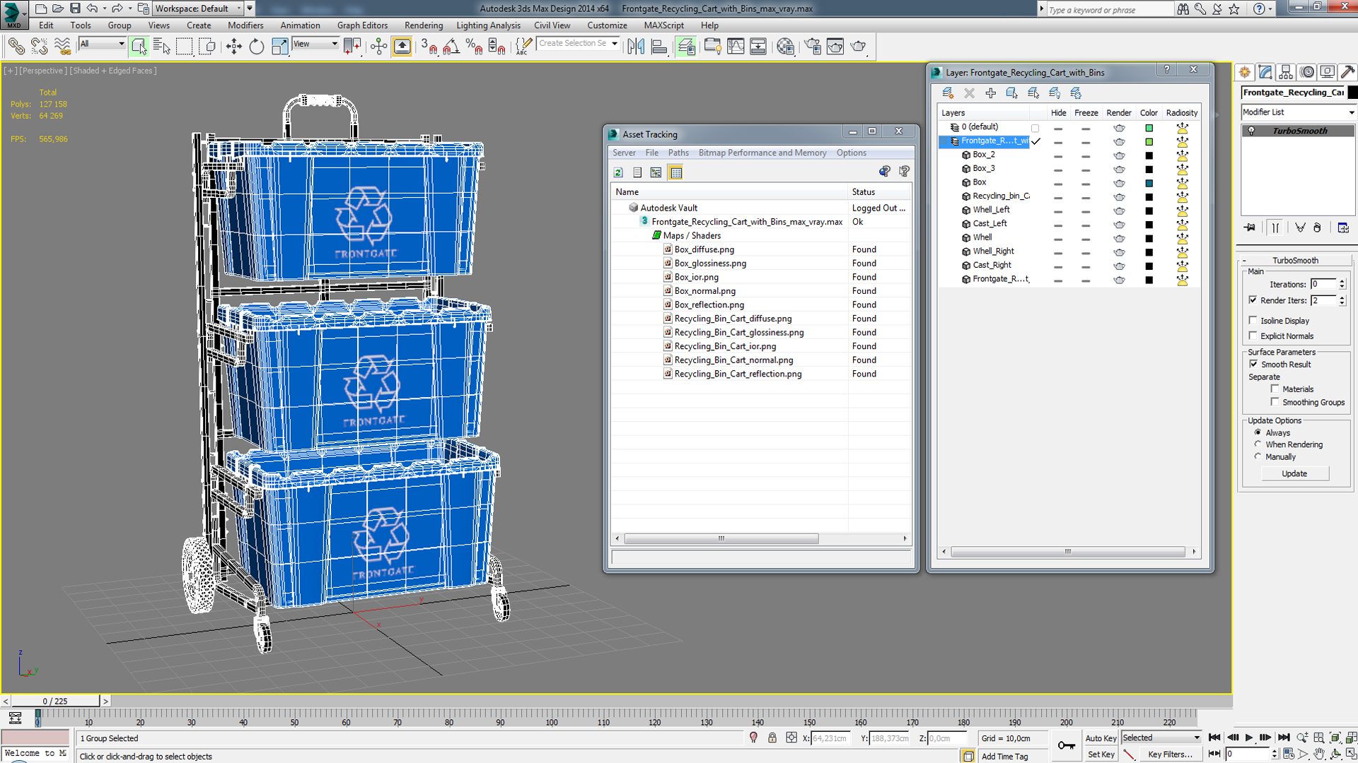The image size is (1358, 763).
Task: Open the Manage Layers toolbar button
Action: pos(685,47)
